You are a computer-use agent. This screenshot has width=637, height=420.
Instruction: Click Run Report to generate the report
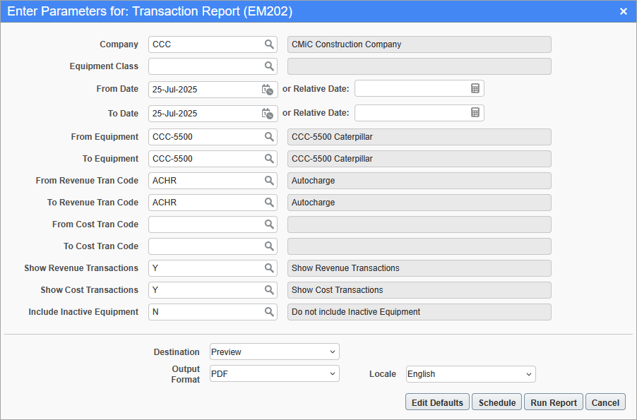click(553, 402)
